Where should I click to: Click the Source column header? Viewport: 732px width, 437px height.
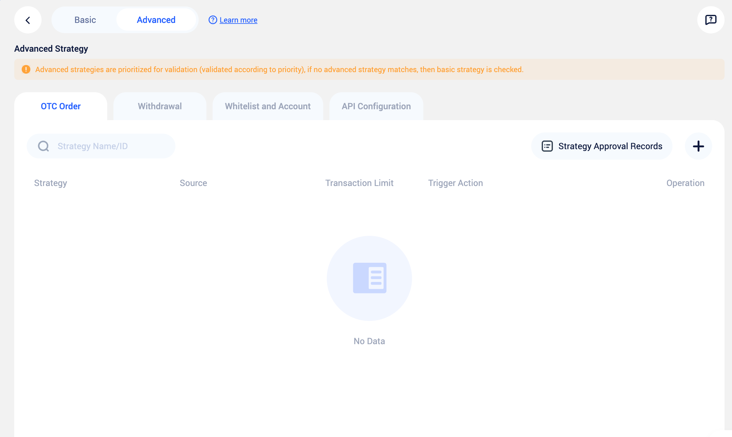click(193, 183)
